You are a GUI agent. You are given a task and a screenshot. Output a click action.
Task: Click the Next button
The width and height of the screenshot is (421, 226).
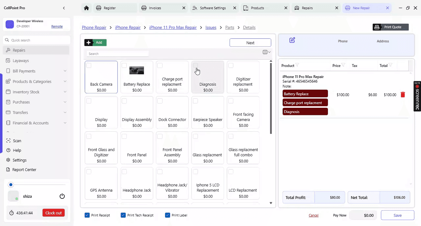pyautogui.click(x=250, y=43)
